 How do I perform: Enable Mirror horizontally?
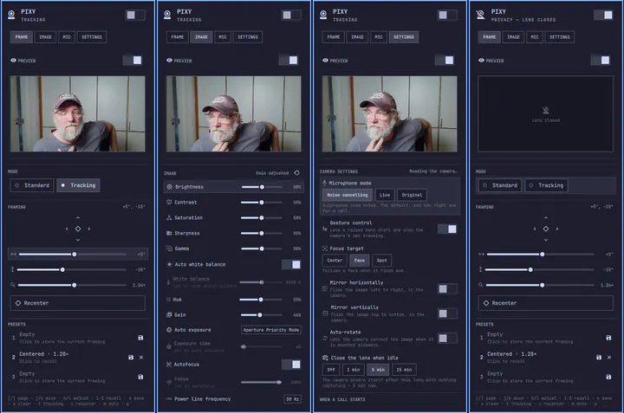click(x=447, y=289)
